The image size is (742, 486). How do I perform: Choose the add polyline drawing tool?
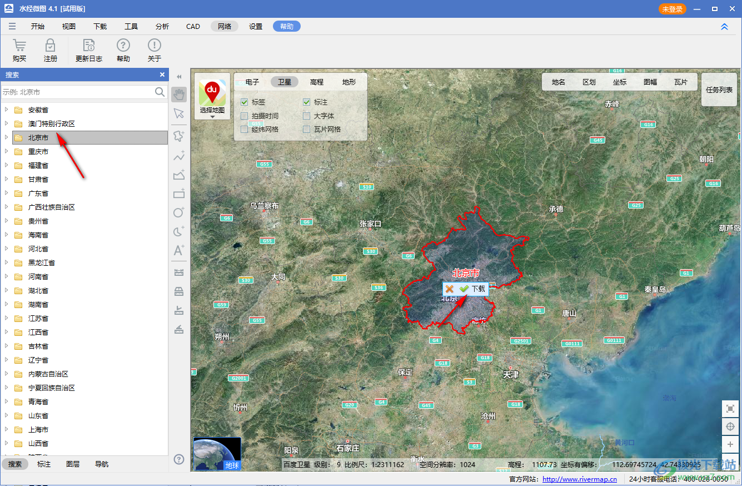pos(179,156)
